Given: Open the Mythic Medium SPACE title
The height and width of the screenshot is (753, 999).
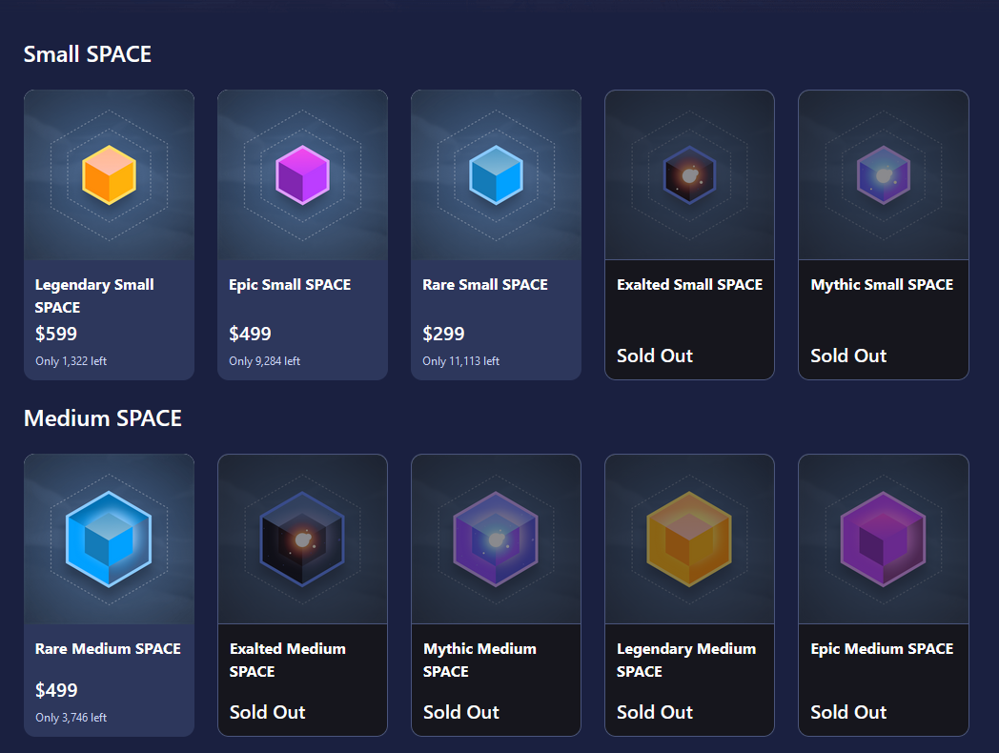Looking at the screenshot, I should click(479, 660).
